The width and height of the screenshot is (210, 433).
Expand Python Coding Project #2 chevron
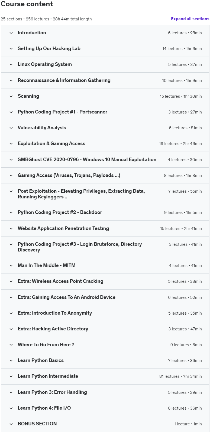point(11,213)
